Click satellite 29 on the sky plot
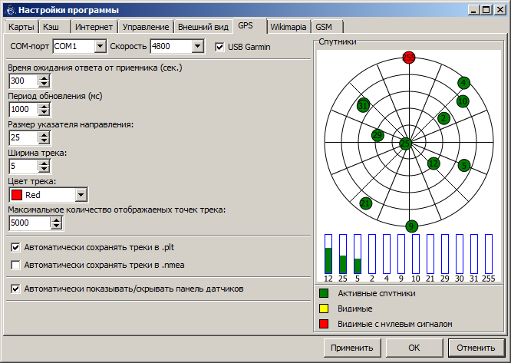The image size is (511, 363). pyautogui.click(x=377, y=135)
